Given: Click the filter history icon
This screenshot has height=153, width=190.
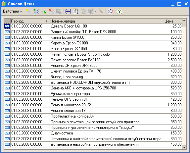Looking at the screenshot, I should [91, 11].
